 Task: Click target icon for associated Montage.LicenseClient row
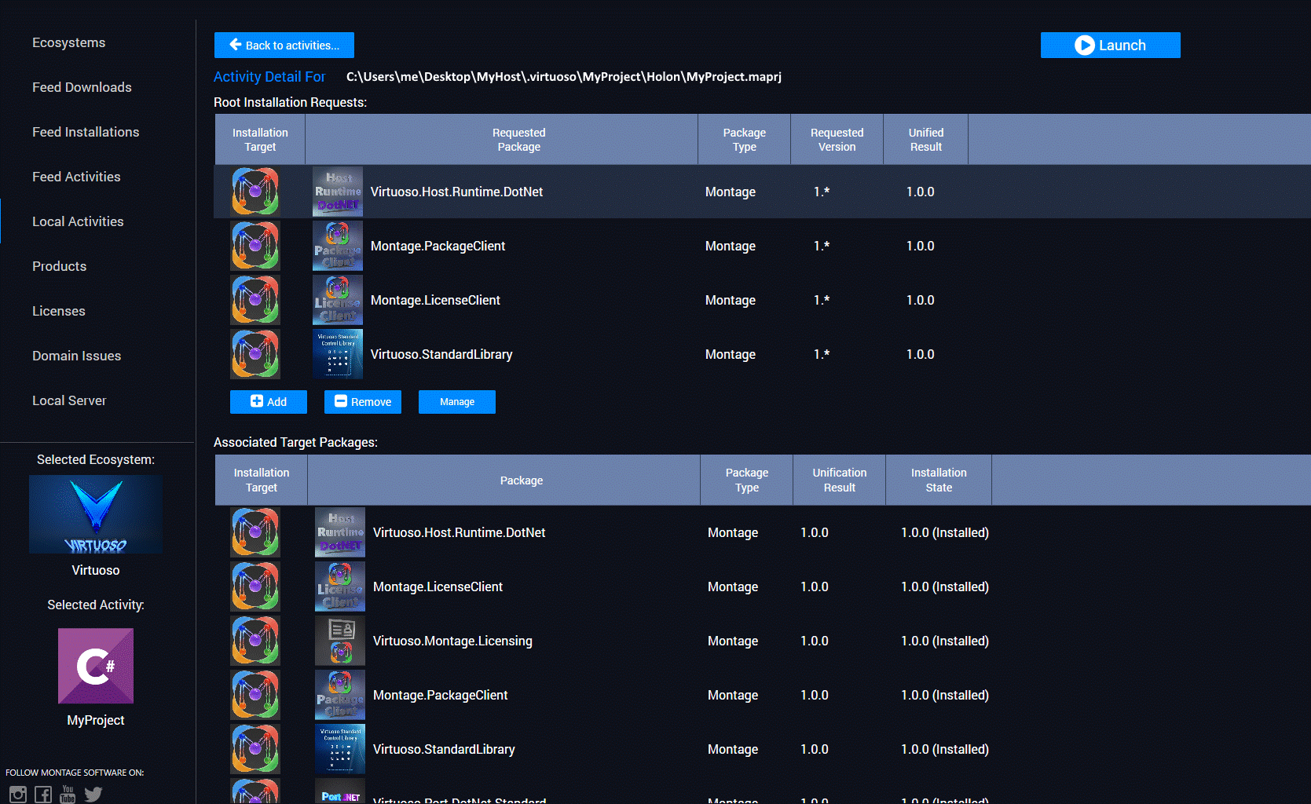point(255,587)
